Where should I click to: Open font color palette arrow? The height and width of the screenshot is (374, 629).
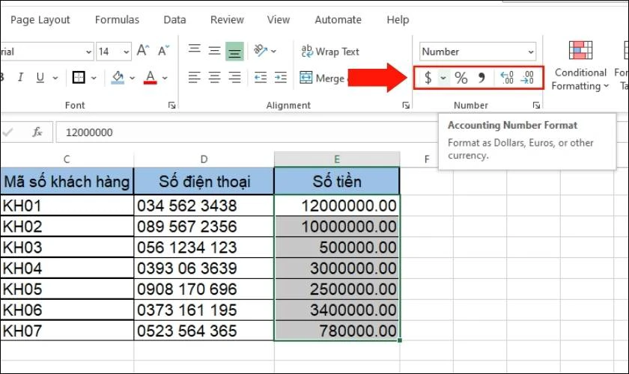[x=165, y=78]
